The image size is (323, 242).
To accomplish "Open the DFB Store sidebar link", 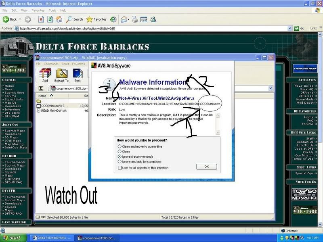I will point(12,113).
